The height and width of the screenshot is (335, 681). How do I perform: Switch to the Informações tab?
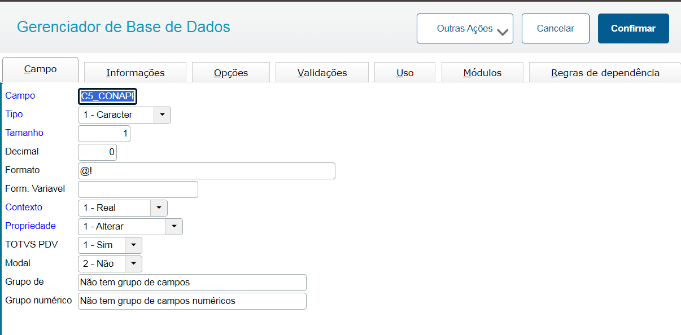click(135, 73)
